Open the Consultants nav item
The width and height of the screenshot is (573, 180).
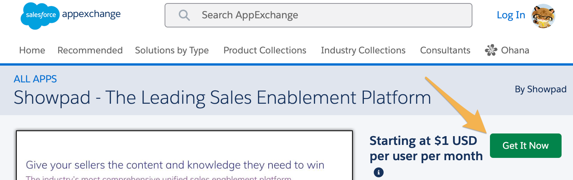445,50
